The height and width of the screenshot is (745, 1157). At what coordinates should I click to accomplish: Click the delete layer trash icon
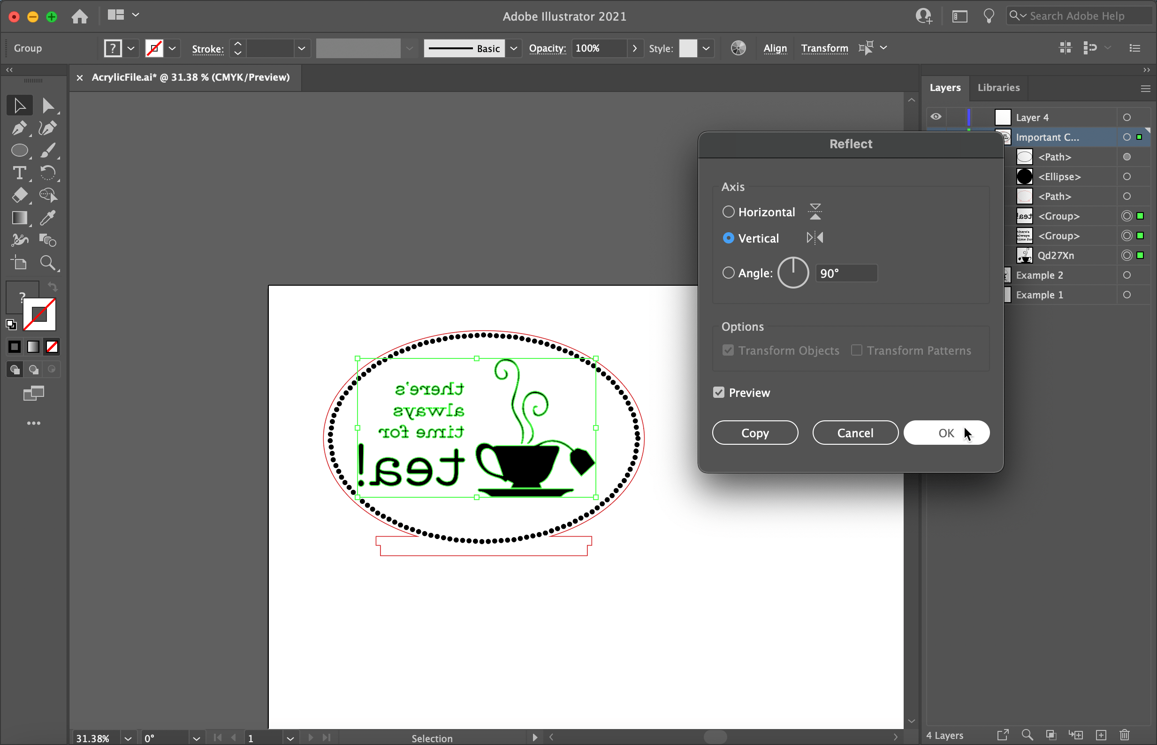(x=1125, y=735)
